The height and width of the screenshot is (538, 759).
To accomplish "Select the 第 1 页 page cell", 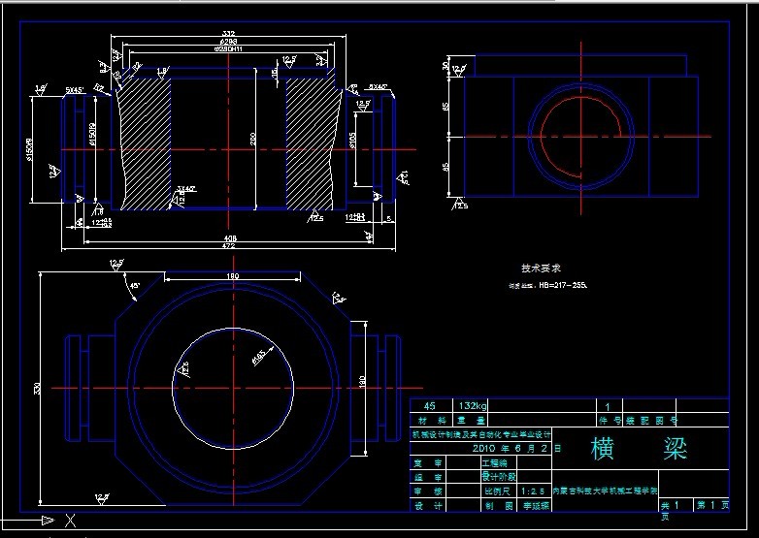I will click(x=712, y=505).
